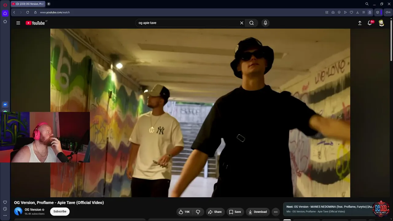393x221 pixels.
Task: Open Opera easy setup sliders
Action: coord(364,12)
